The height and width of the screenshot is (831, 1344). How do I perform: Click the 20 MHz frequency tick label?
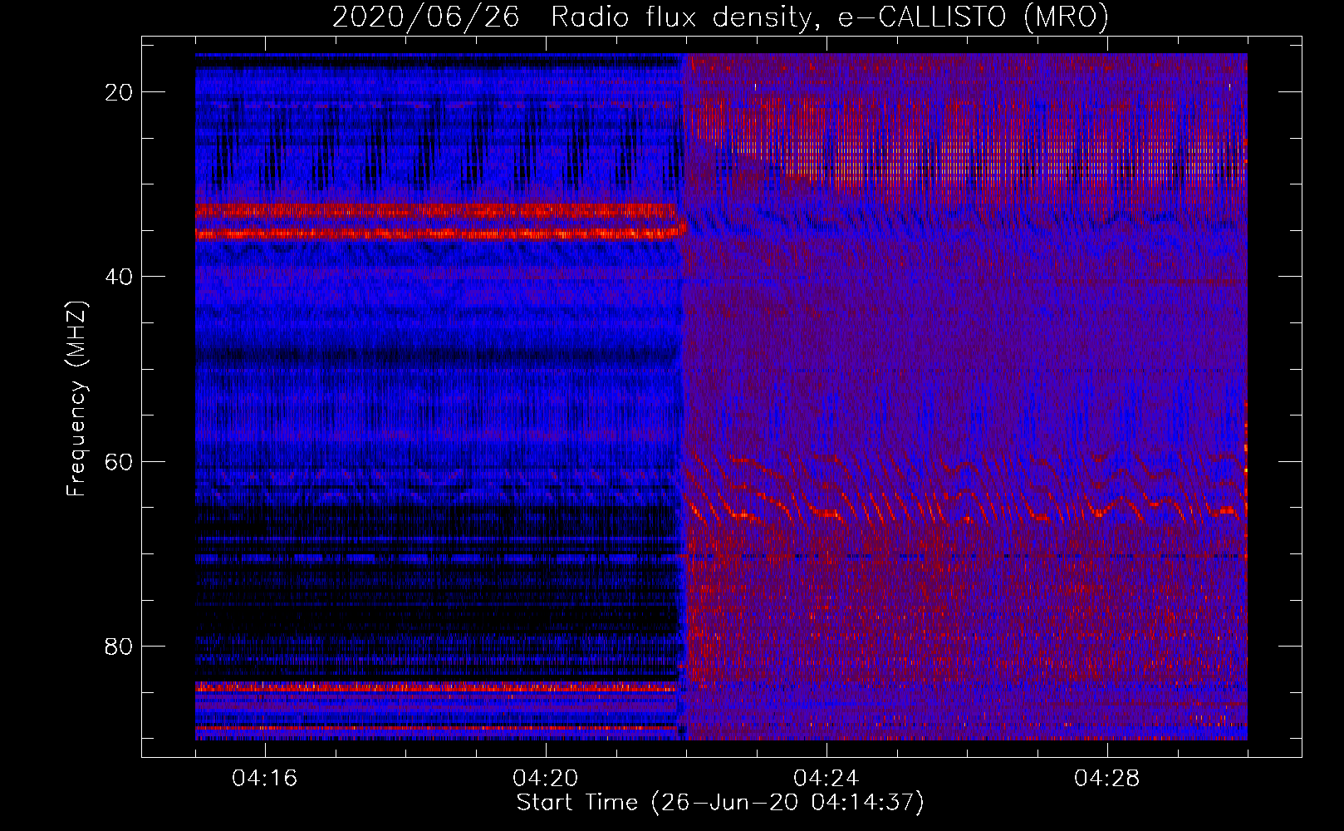[120, 92]
